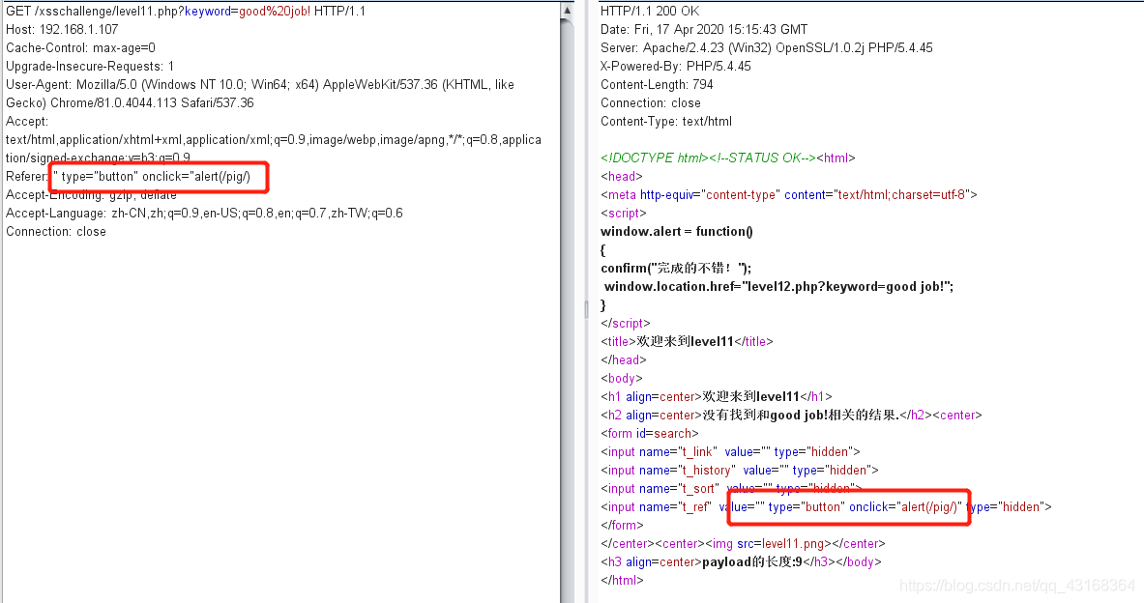Click the 'Gecko) Chrome/81.0.4044.113' line
This screenshot has height=603, width=1144.
(130, 102)
